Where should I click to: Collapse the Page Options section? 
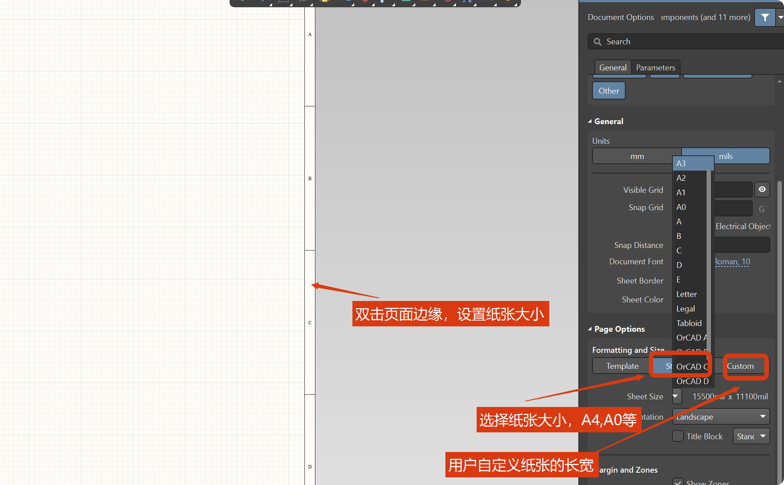pos(590,329)
